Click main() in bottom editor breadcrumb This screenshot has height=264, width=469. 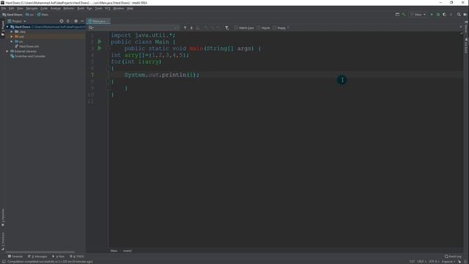(127, 251)
